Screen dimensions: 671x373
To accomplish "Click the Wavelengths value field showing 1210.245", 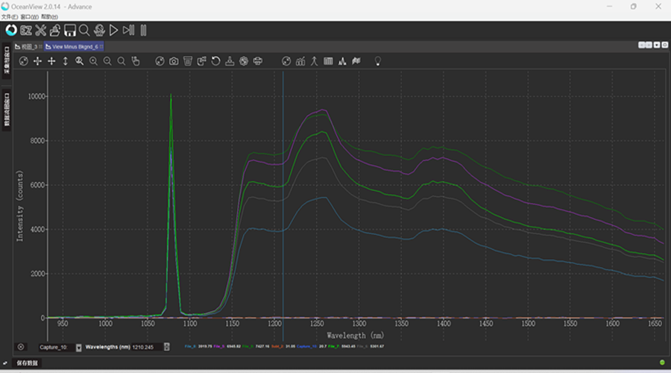I will coord(146,348).
